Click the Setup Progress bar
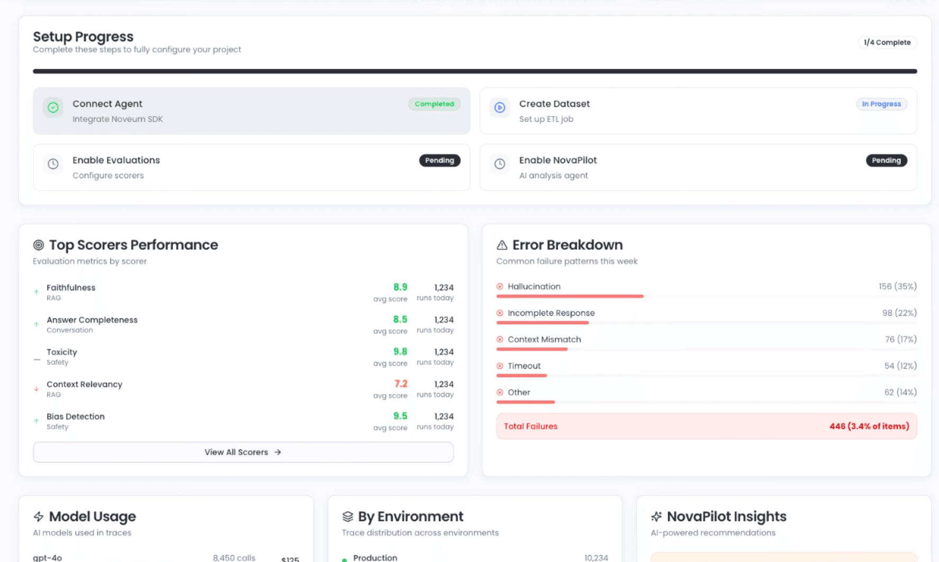Image resolution: width=939 pixels, height=562 pixels. (x=475, y=71)
